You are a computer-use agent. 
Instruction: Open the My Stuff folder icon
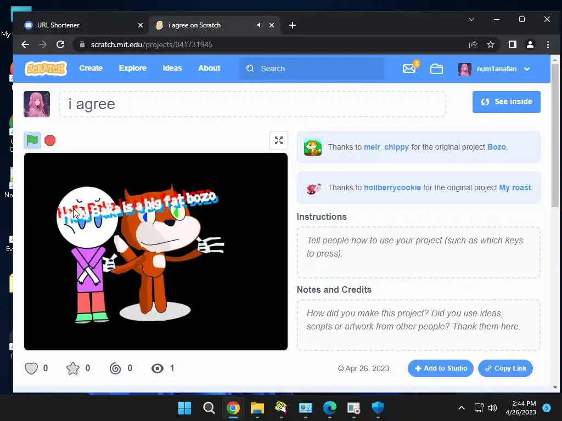click(436, 69)
